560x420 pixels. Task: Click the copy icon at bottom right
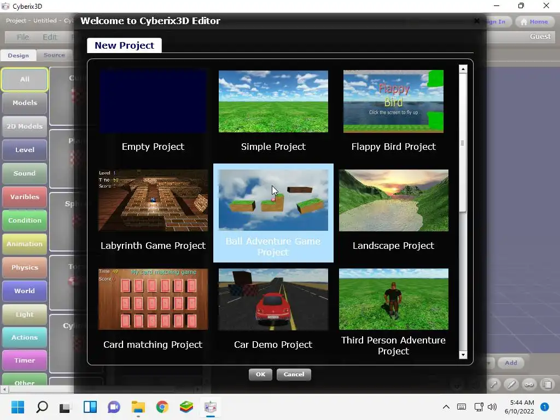coord(547,384)
